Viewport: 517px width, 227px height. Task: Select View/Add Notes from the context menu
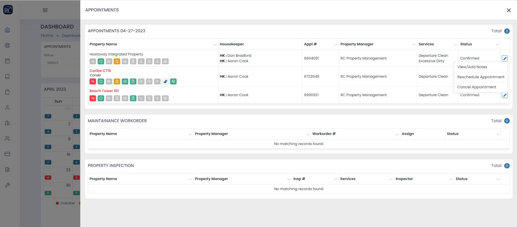click(x=472, y=67)
